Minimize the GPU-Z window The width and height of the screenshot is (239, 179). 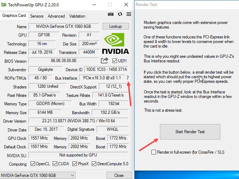(94, 5)
